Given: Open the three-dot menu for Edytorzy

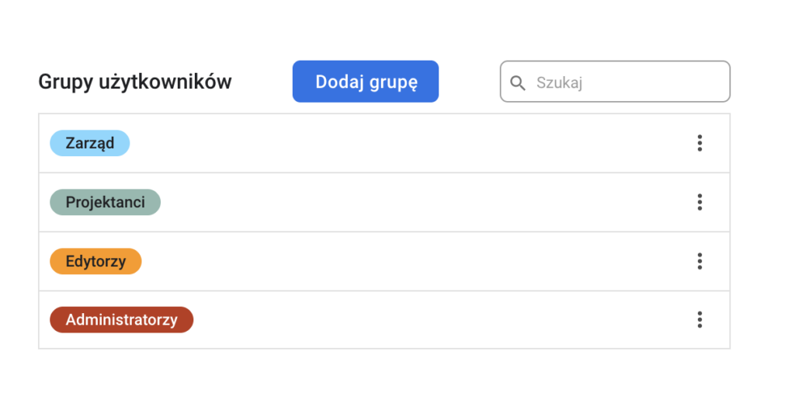Looking at the screenshot, I should click(700, 261).
